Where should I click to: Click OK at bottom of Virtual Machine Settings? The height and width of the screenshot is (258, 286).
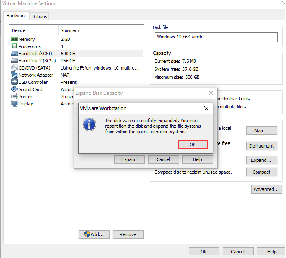click(204, 252)
